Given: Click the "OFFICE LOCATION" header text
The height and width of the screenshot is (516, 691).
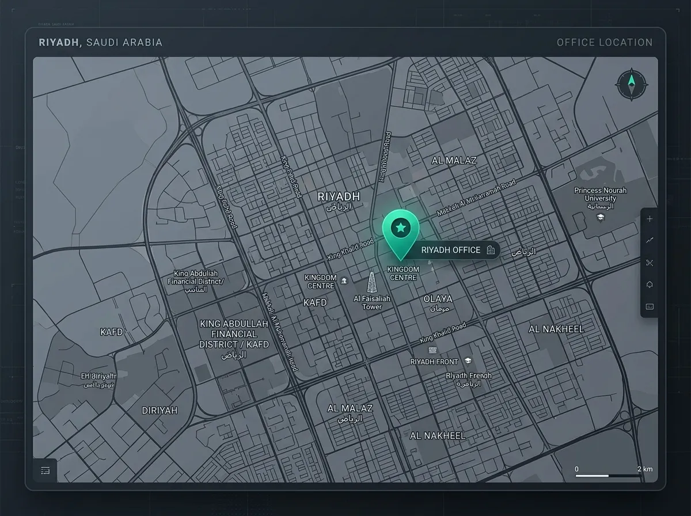Looking at the screenshot, I should coord(605,42).
